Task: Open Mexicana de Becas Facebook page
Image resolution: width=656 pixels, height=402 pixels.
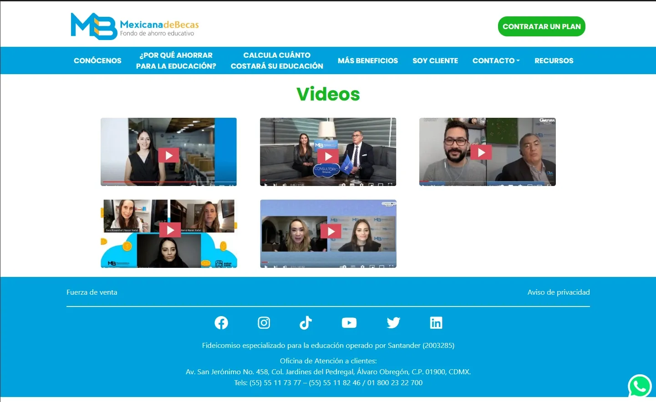Action: click(x=221, y=322)
